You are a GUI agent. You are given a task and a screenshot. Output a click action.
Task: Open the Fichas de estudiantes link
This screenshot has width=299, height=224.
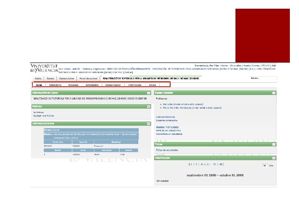[x=167, y=150]
